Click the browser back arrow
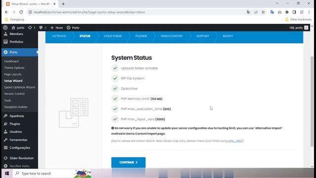 point(6,12)
